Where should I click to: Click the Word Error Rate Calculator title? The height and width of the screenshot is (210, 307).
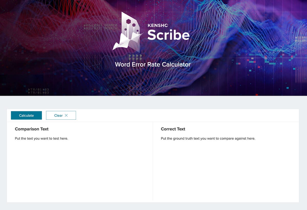click(x=153, y=64)
